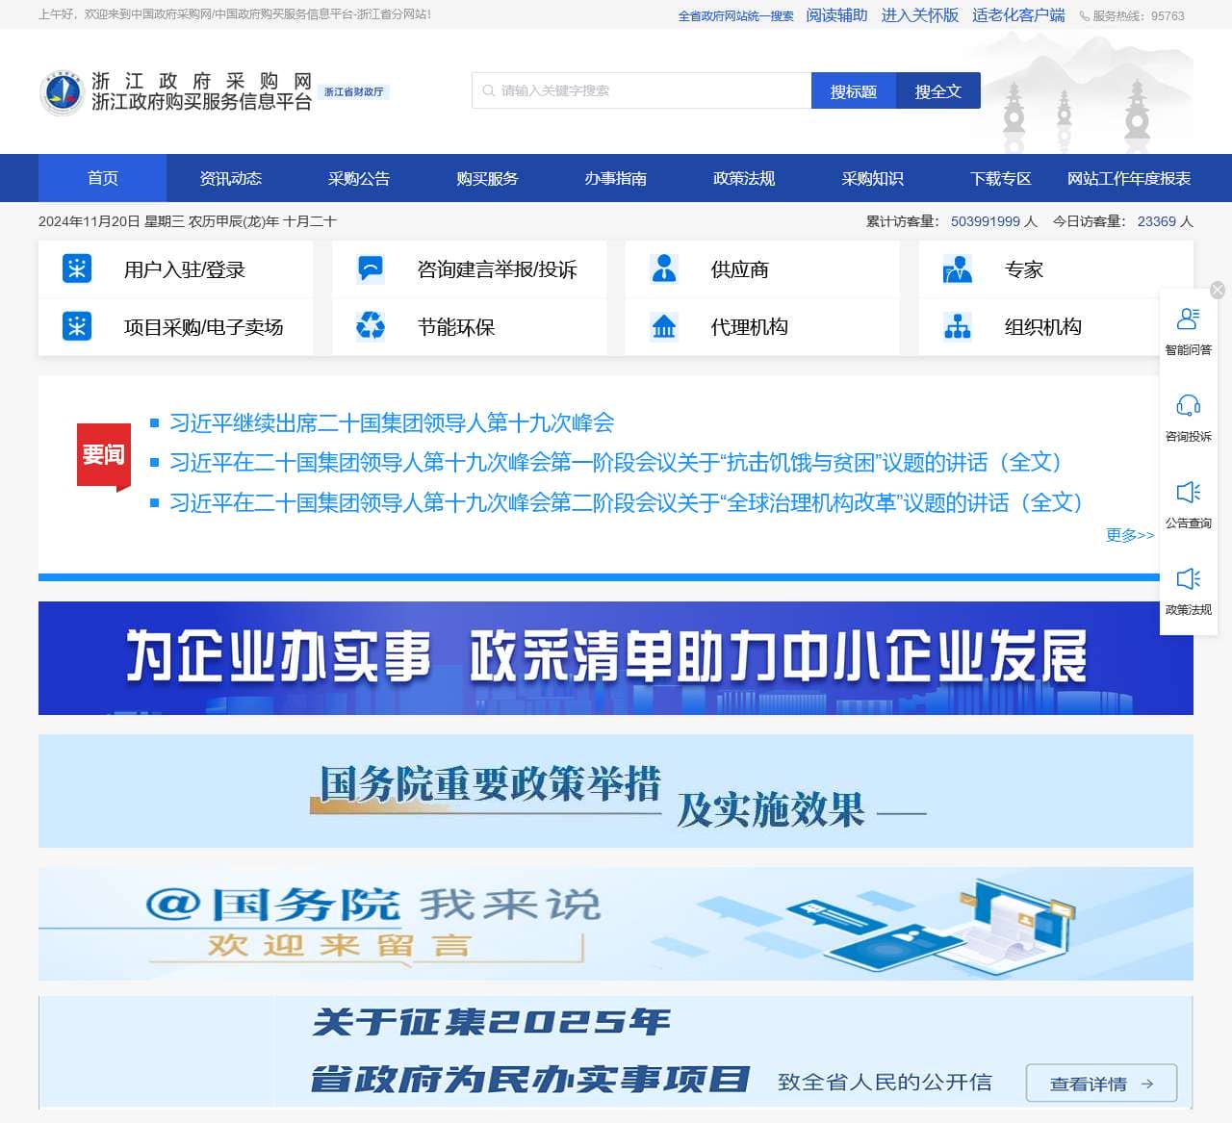Open the 采购公告 navigation tab

(359, 178)
